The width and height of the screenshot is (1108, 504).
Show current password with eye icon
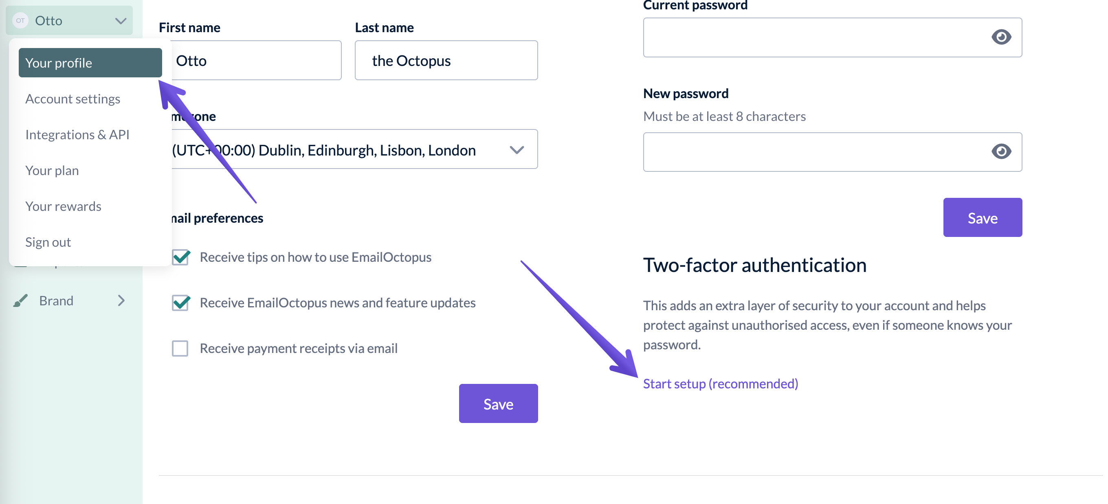point(1001,37)
